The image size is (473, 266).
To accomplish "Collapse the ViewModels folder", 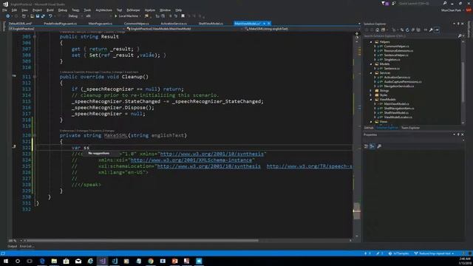I will click(x=371, y=99).
